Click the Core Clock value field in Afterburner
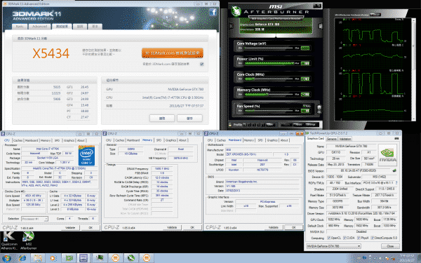Screen dimensions: 421x263 click(x=305, y=79)
